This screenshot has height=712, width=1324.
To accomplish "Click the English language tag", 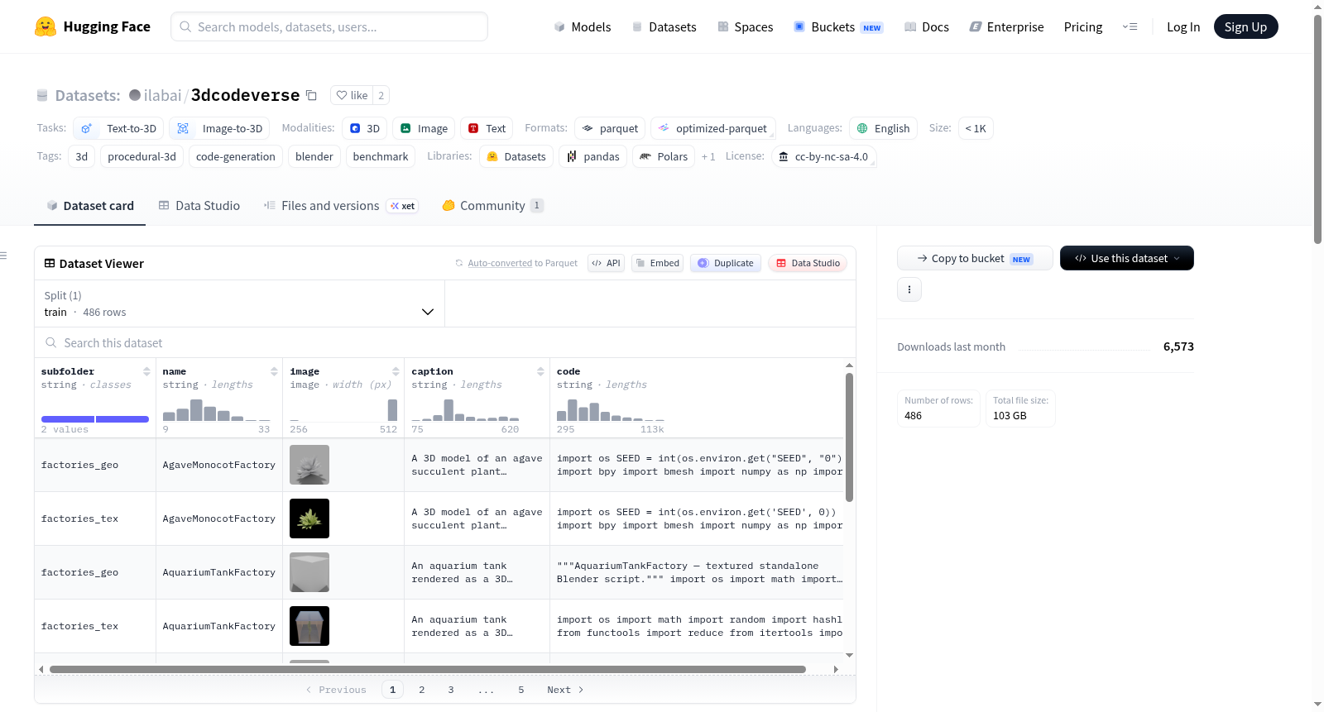I will click(x=883, y=128).
